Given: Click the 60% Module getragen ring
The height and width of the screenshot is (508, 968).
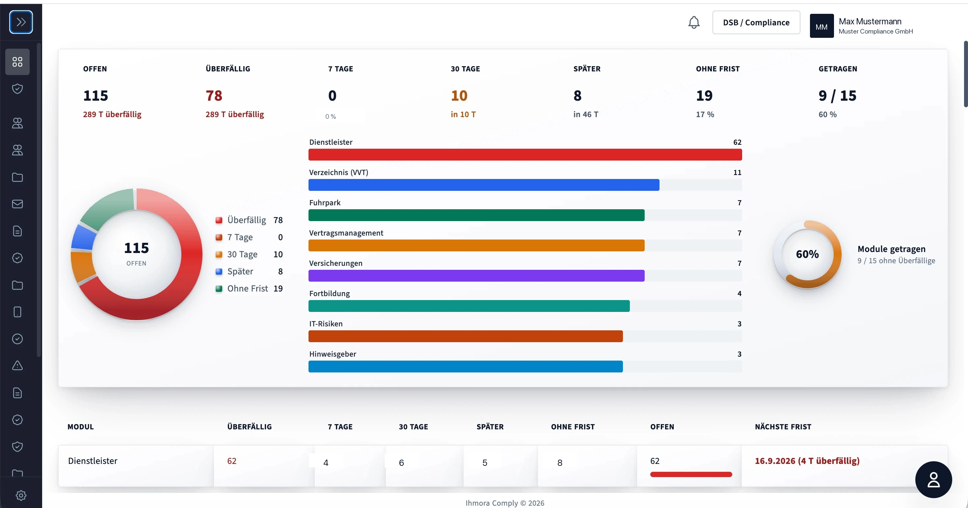Looking at the screenshot, I should click(807, 254).
